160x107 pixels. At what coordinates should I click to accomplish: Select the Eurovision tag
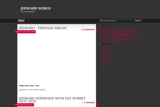tap(103, 33)
